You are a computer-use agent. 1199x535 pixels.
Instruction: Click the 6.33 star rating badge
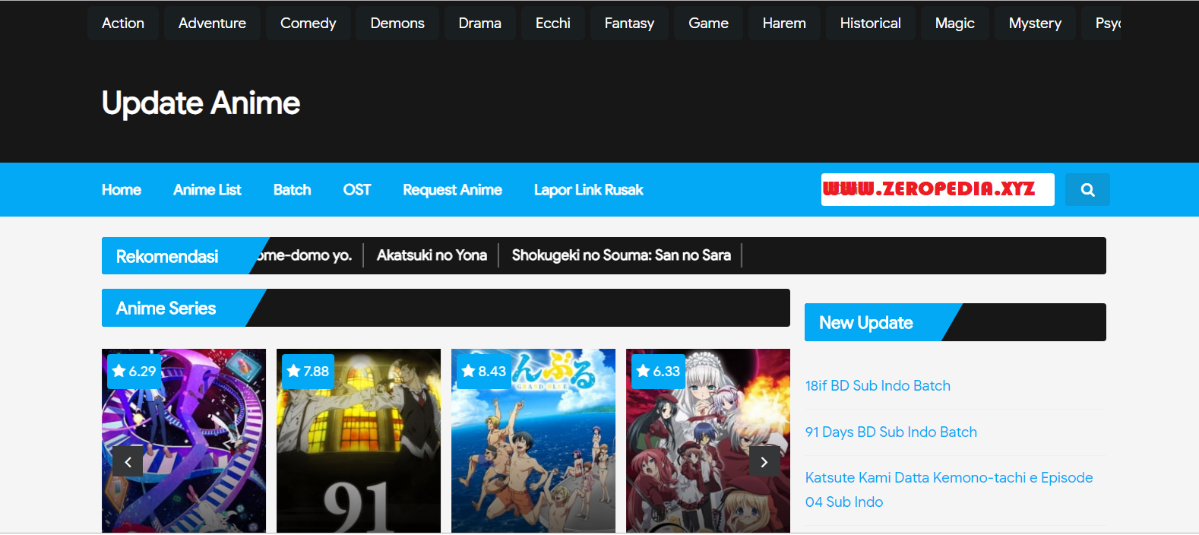pyautogui.click(x=659, y=372)
